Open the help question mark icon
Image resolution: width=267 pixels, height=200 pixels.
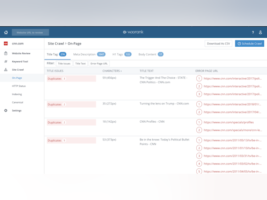point(253,32)
